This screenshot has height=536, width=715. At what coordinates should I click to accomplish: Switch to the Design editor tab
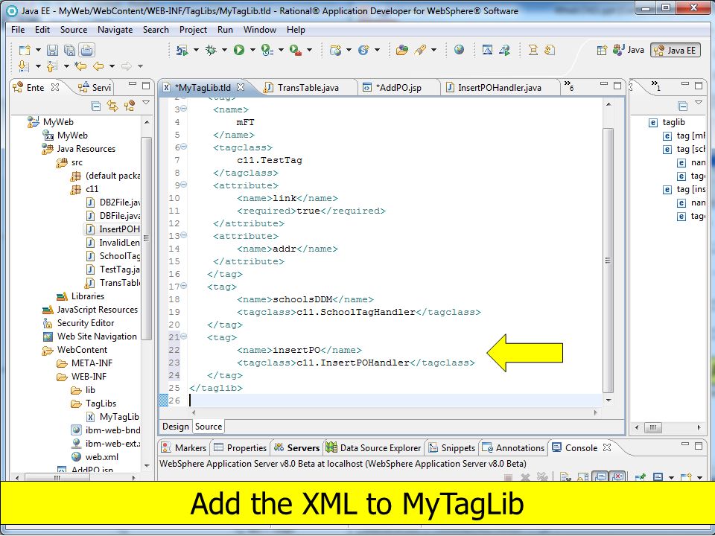tap(176, 427)
